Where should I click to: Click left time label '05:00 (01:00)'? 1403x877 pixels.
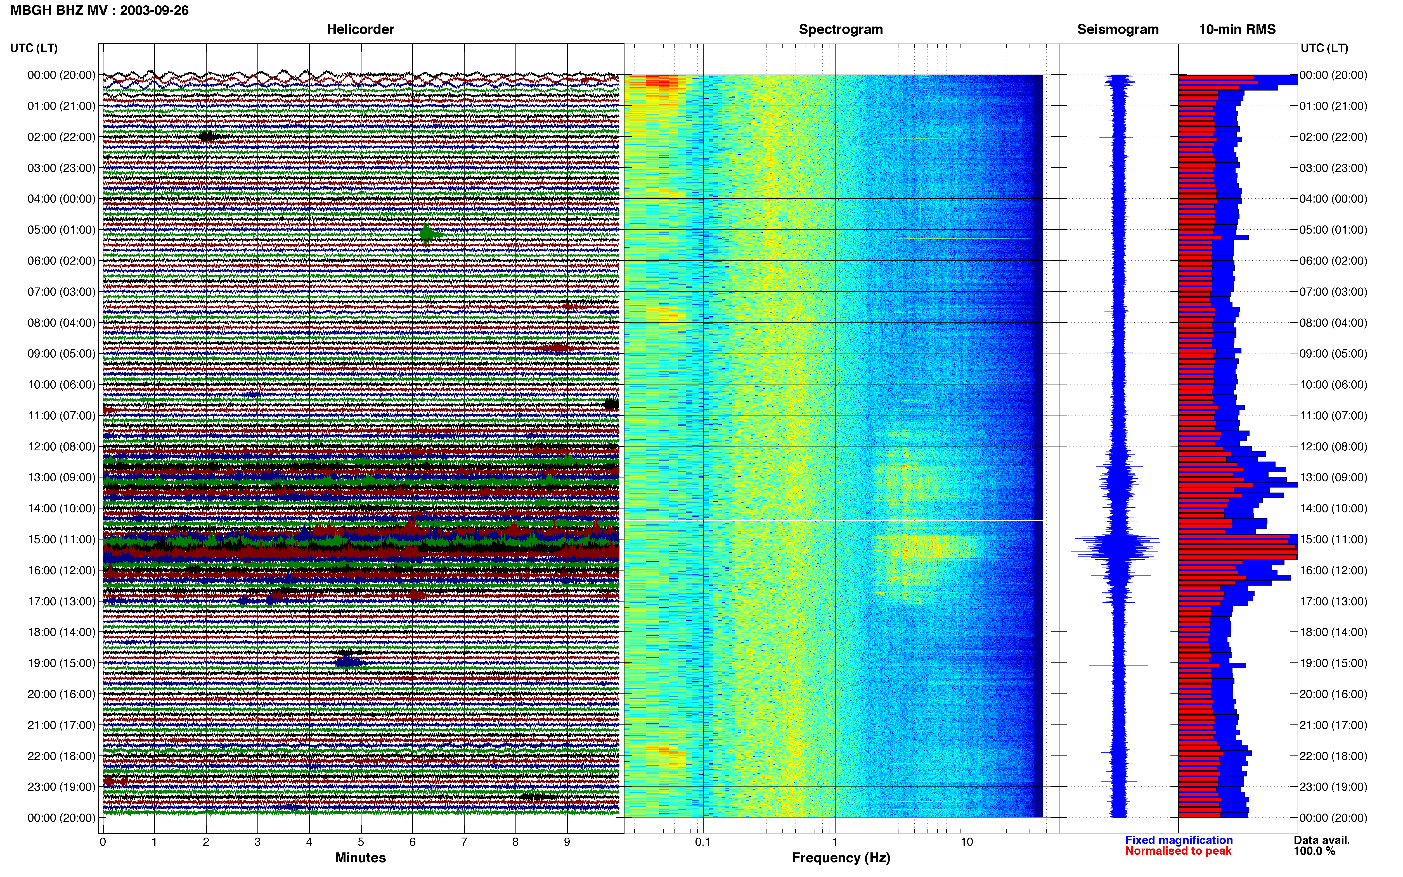61,230
